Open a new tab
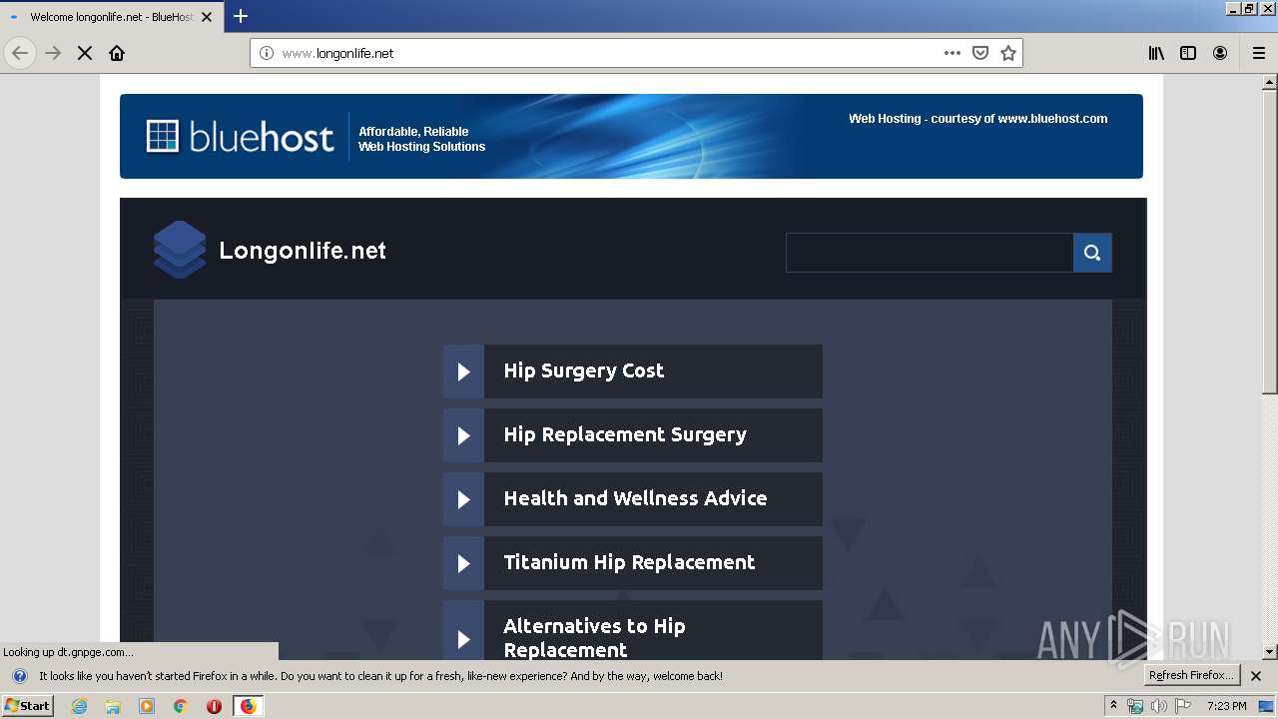 [x=241, y=16]
